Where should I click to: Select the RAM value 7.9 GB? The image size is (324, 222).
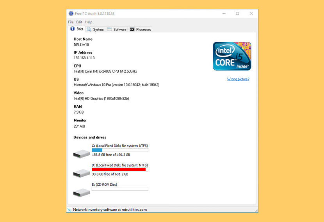(79, 112)
